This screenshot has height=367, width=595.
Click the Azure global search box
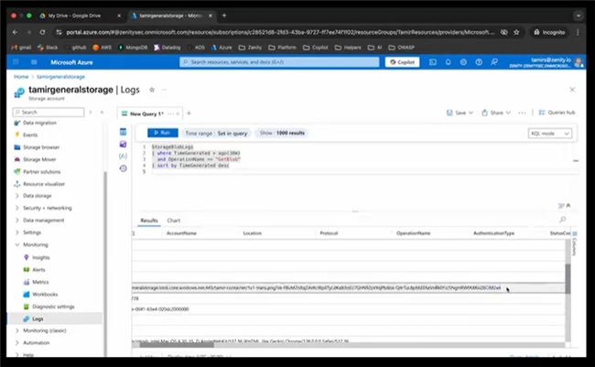[279, 62]
